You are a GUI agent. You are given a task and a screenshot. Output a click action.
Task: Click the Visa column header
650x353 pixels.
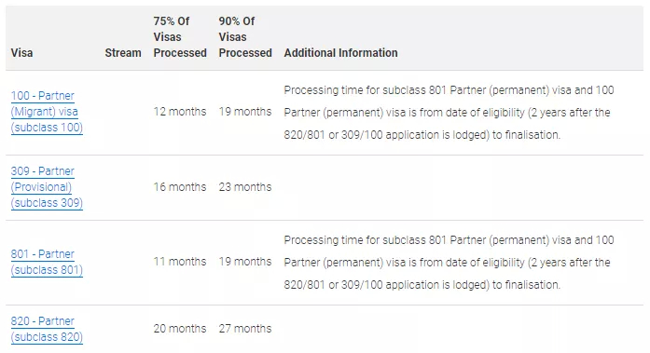[x=22, y=53]
